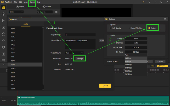170x106 pixels.
Task: Click the shopping cart icon in the title bar
Action: pyautogui.click(x=143, y=2)
